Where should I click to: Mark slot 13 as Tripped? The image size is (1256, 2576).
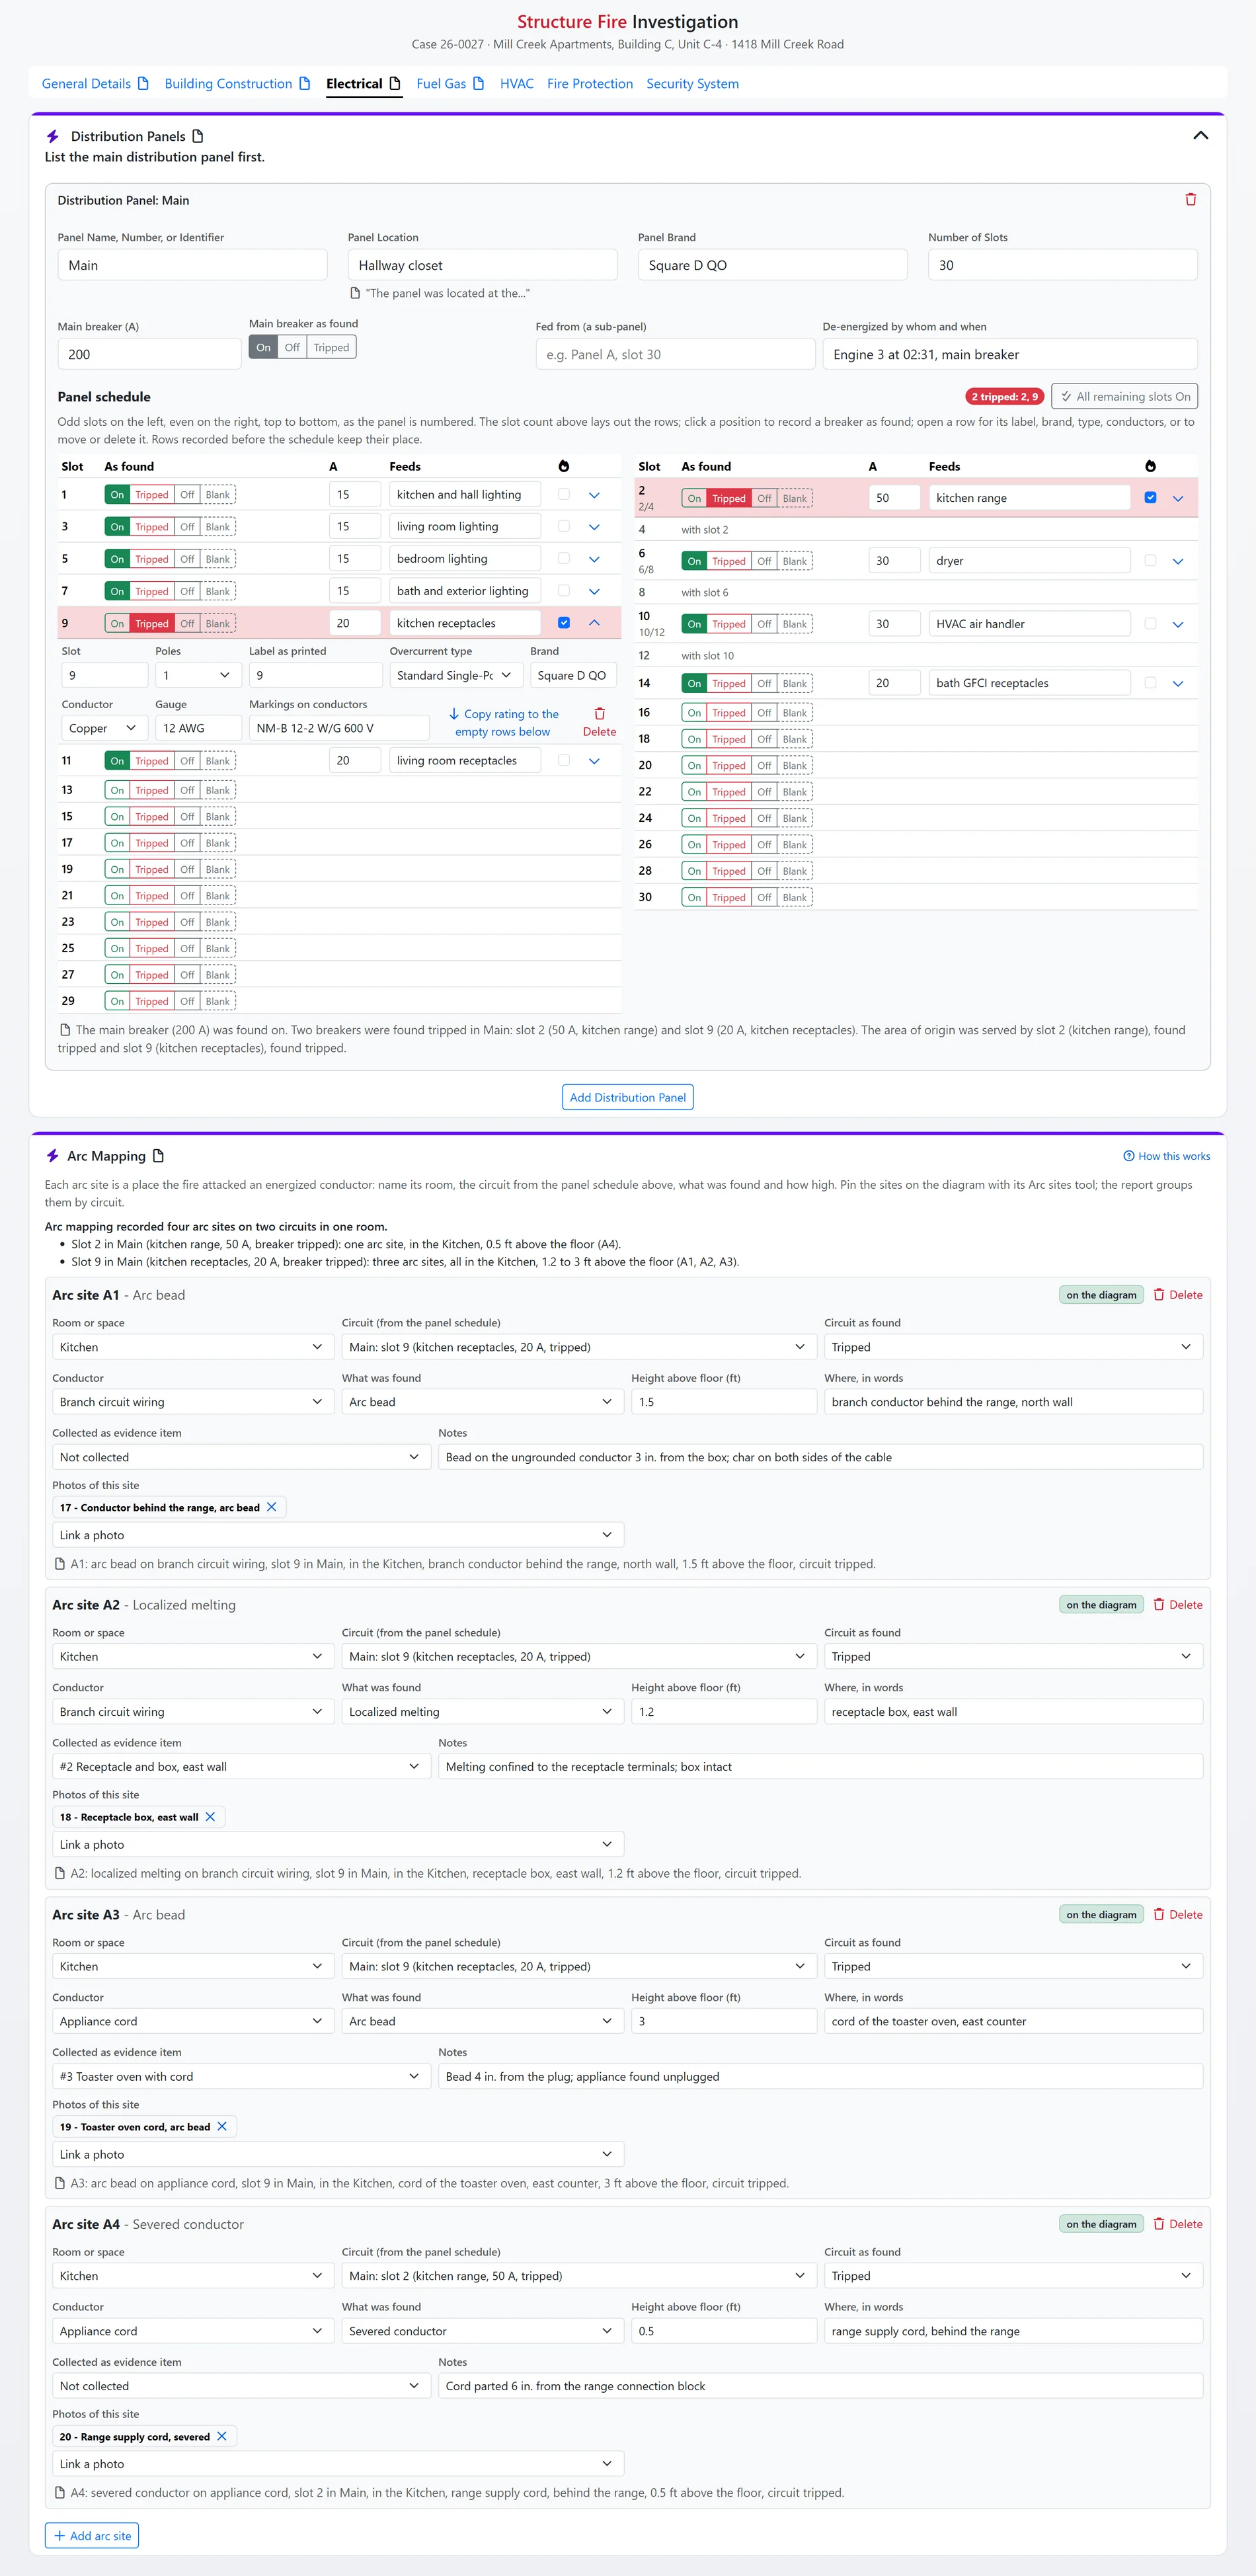pos(152,791)
